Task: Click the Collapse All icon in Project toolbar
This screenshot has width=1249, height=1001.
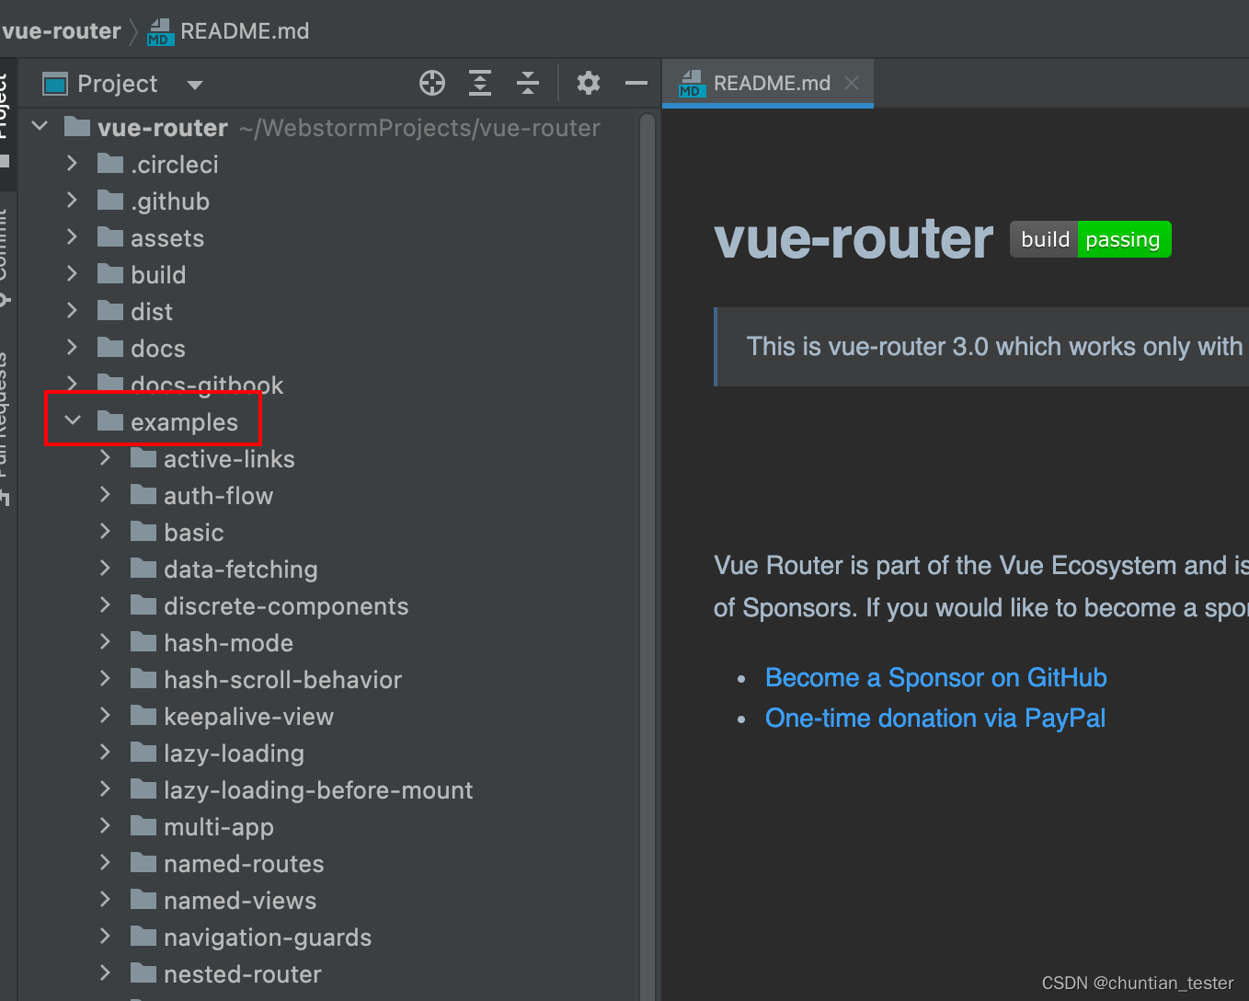Action: click(527, 83)
